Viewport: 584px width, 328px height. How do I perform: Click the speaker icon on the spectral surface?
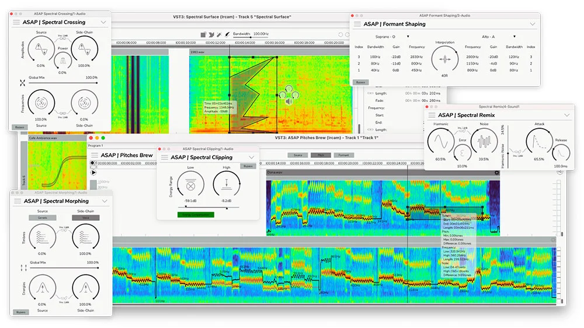288,101
